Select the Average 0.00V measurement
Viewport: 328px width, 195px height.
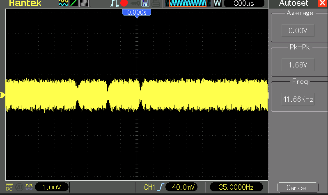click(x=298, y=31)
